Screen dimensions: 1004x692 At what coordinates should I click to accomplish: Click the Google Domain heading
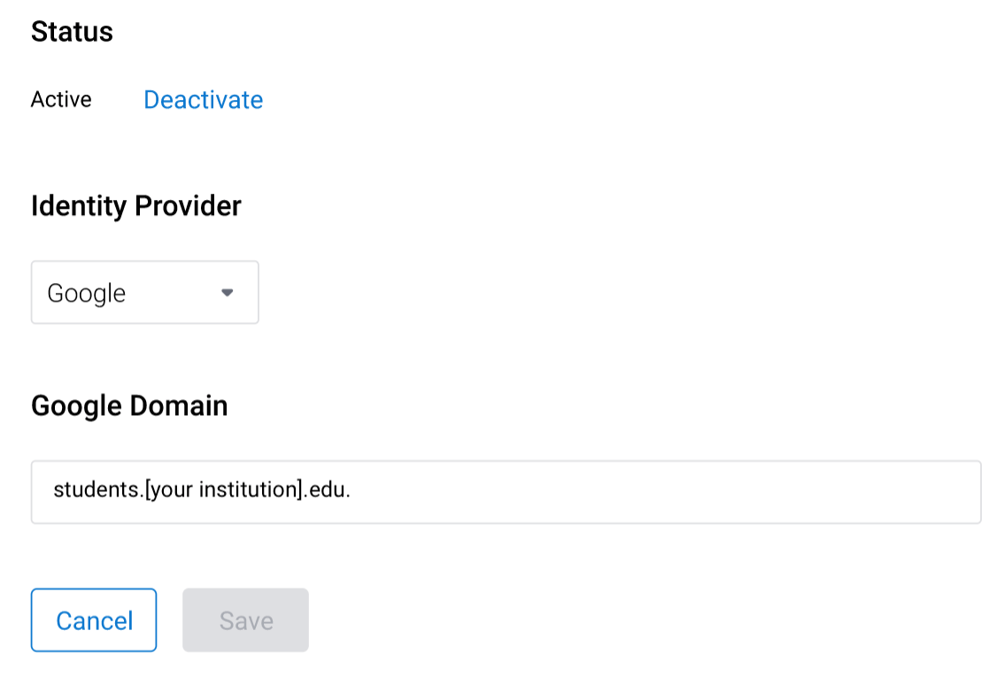129,405
